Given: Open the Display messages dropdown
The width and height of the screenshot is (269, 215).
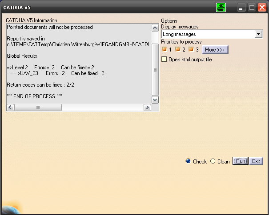Looking at the screenshot, I should click(x=258, y=34).
